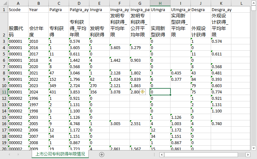Click cell with value 2.551
The height and width of the screenshot is (159, 257).
coord(140,124)
